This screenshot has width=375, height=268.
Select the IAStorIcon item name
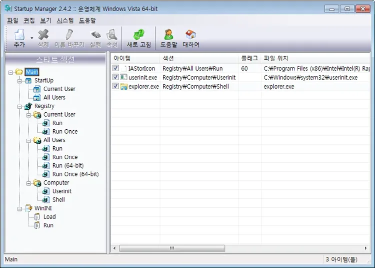tap(141, 69)
